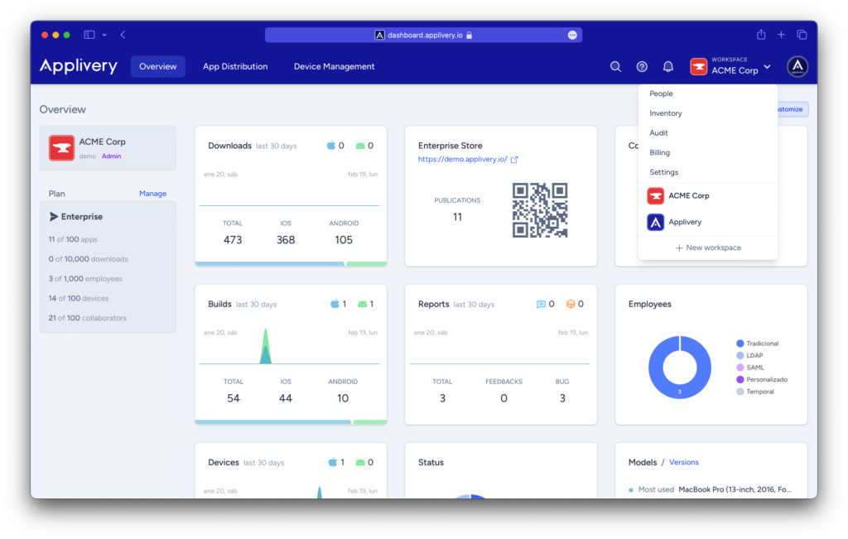Click the Builds chart spike
The width and height of the screenshot is (848, 539).
coord(265,346)
